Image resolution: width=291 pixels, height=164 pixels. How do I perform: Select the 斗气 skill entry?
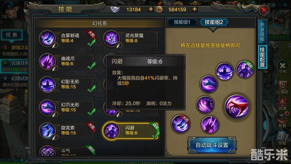point(67,151)
